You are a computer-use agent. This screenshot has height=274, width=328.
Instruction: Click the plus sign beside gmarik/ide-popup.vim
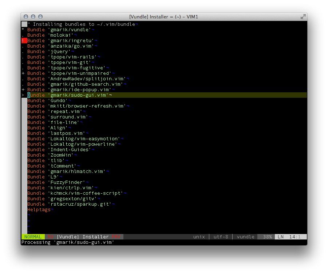coord(23,90)
